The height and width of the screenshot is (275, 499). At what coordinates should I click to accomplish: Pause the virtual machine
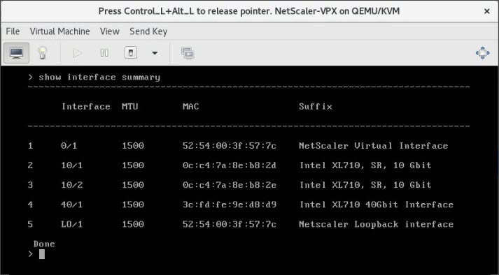104,53
